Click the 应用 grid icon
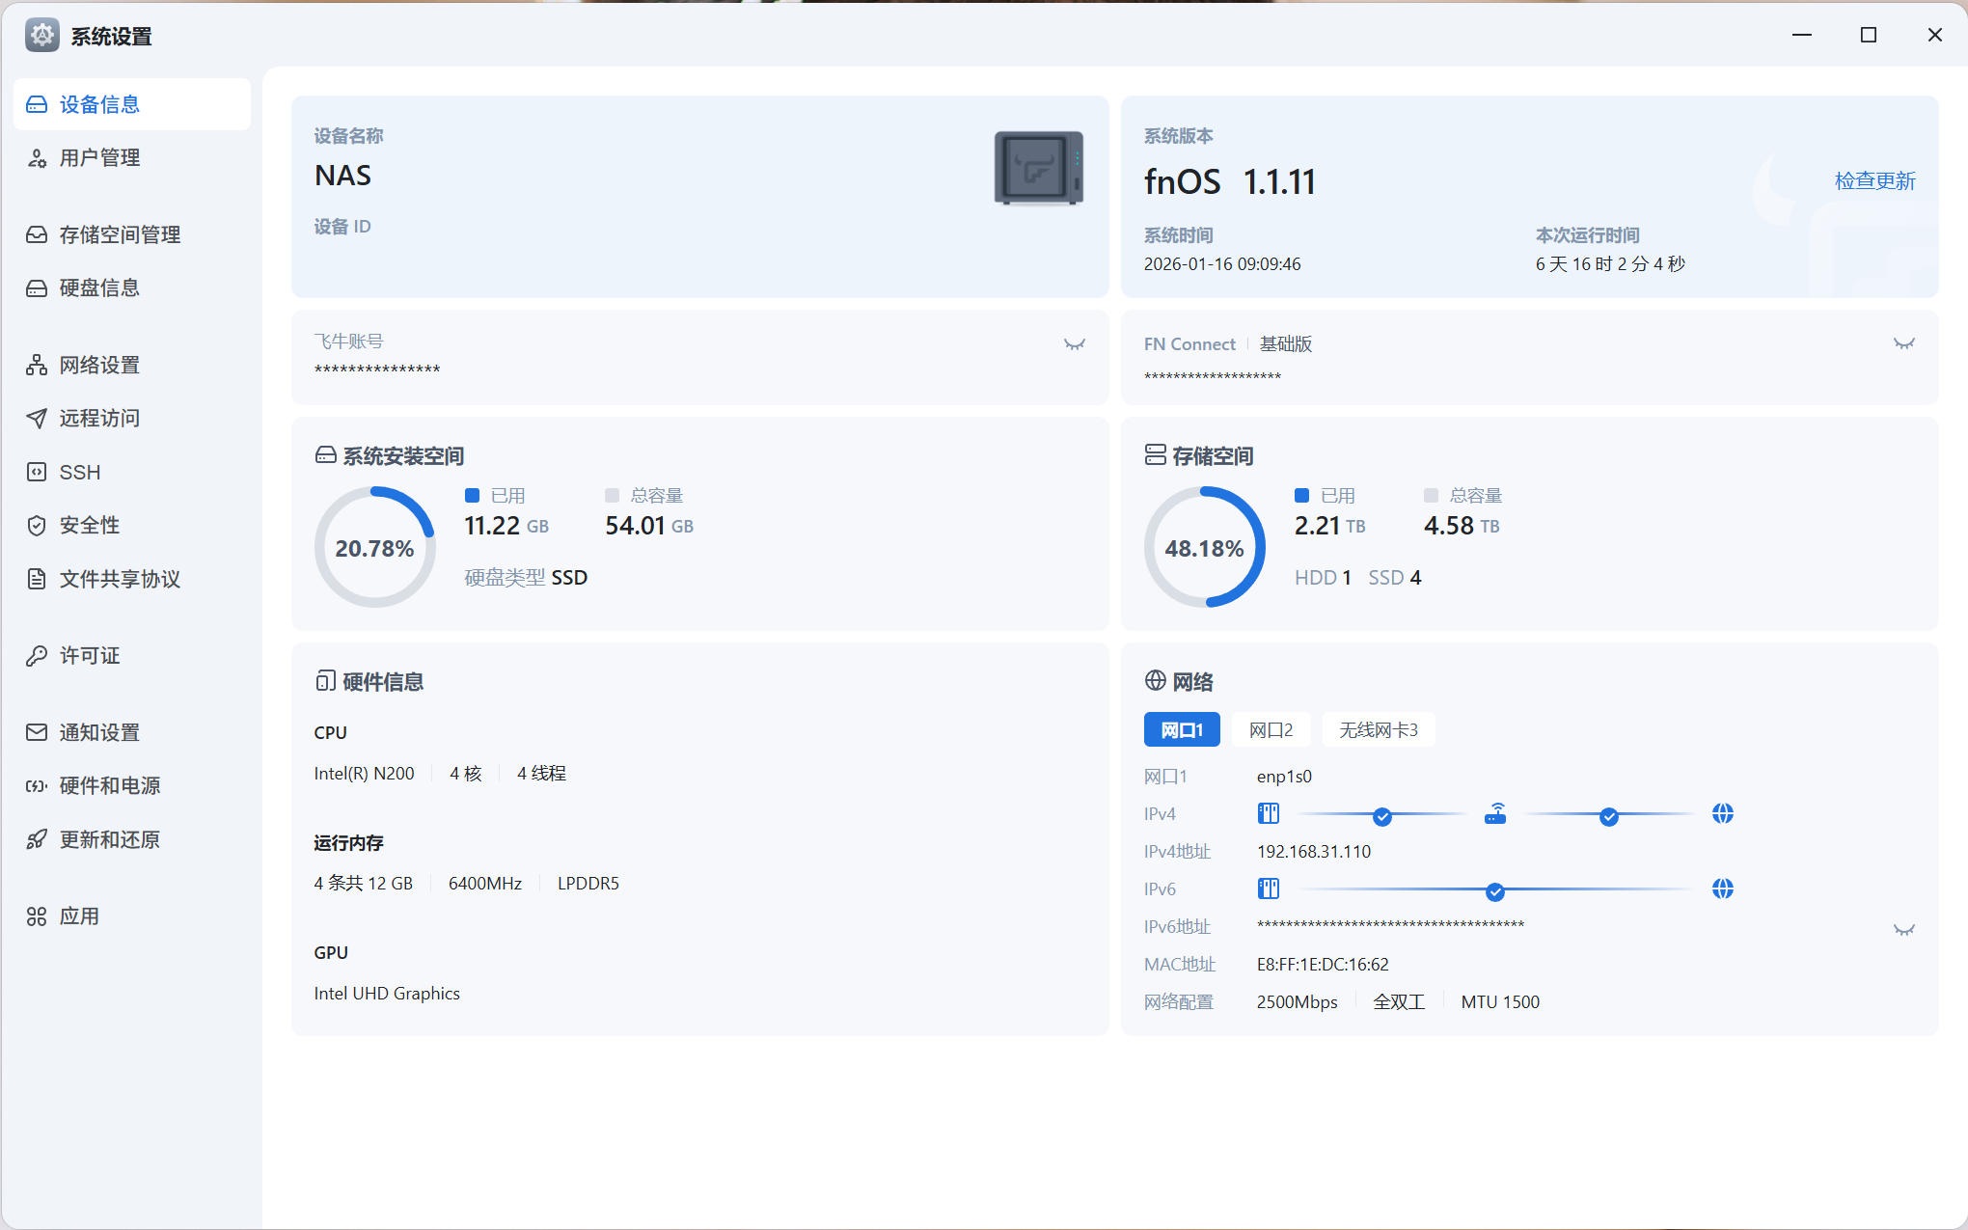Image resolution: width=1968 pixels, height=1230 pixels. (37, 916)
